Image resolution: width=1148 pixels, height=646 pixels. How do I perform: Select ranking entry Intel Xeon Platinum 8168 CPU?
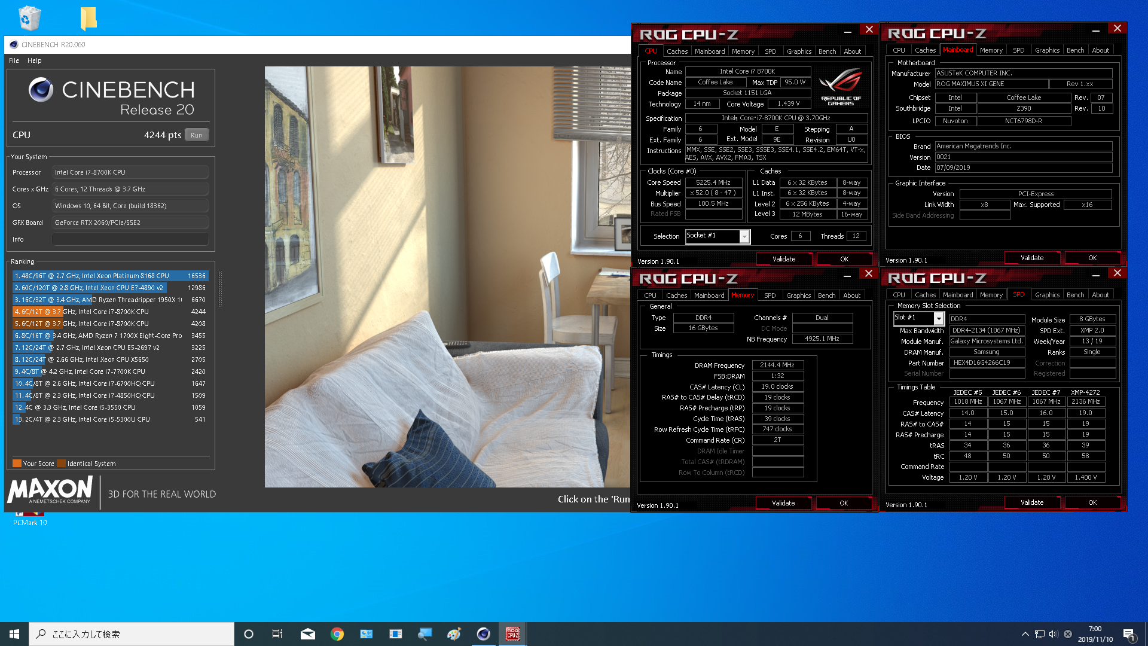coord(110,276)
